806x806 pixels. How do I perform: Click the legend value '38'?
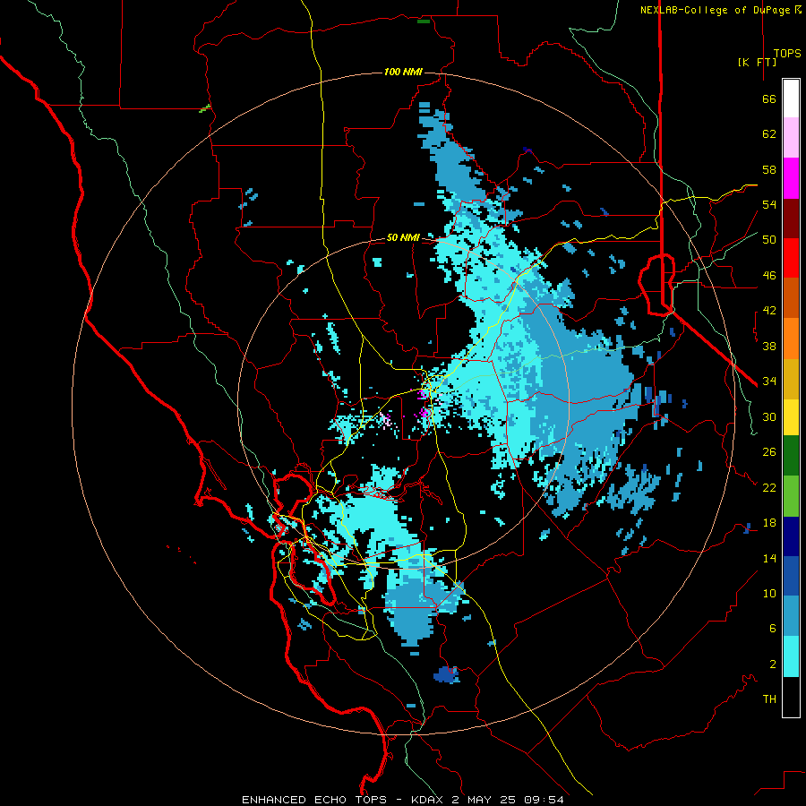tap(769, 346)
